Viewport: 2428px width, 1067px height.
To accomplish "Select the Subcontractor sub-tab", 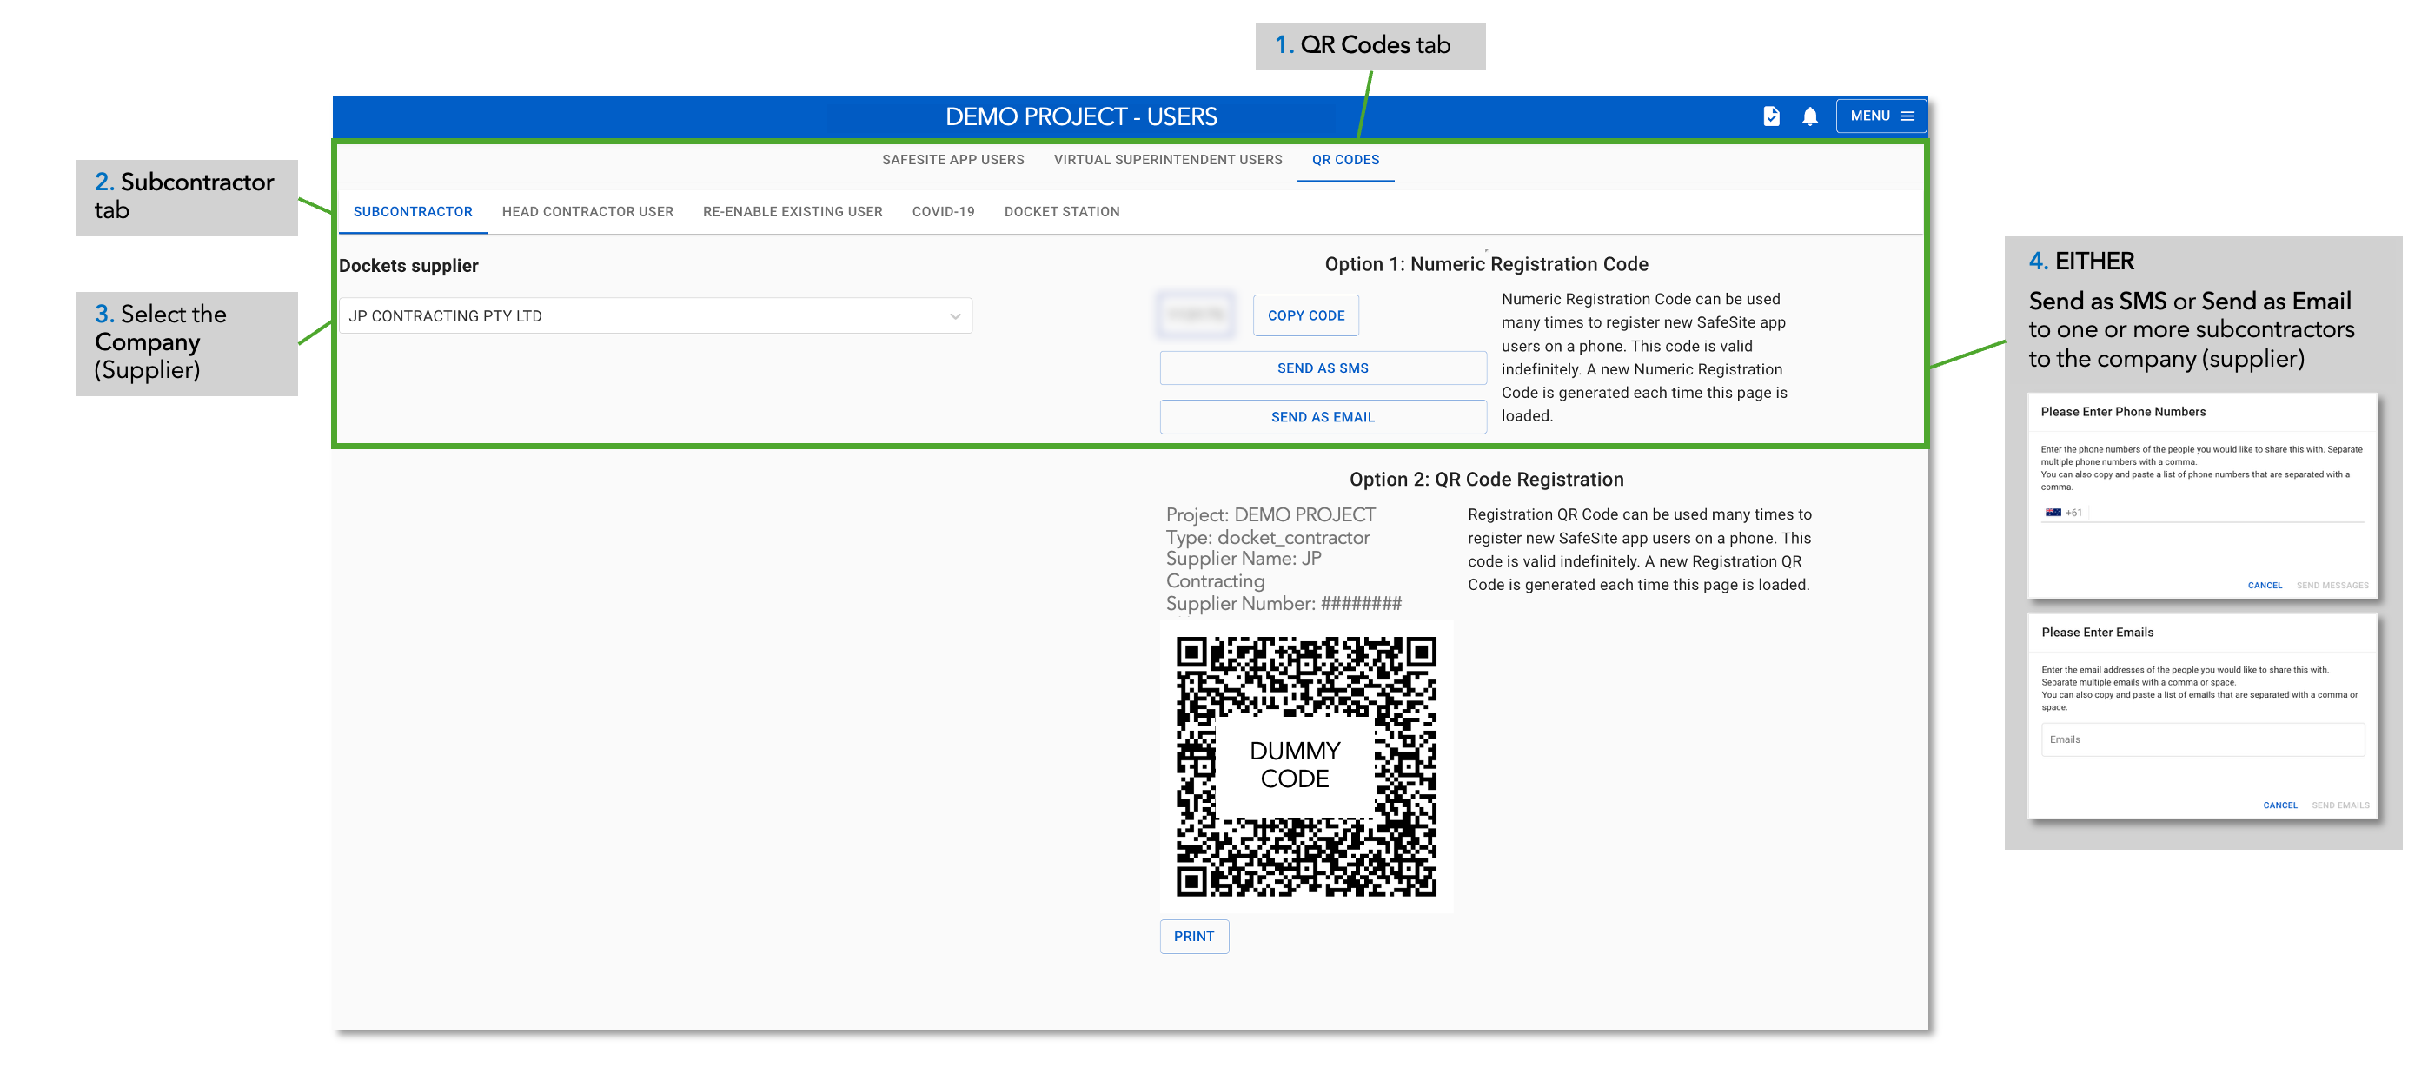I will point(413,212).
